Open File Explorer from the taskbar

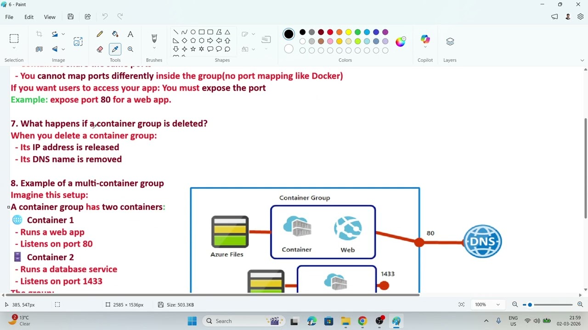(345, 321)
